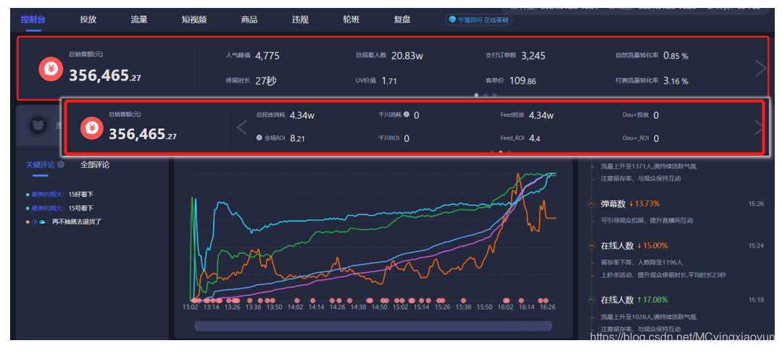Select the third page dot of top stats panel
Screen dimensions: 782x351
pyautogui.click(x=495, y=95)
